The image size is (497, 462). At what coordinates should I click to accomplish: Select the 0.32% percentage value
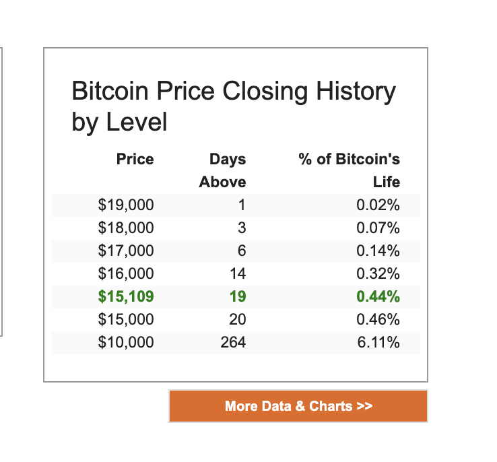click(x=378, y=273)
